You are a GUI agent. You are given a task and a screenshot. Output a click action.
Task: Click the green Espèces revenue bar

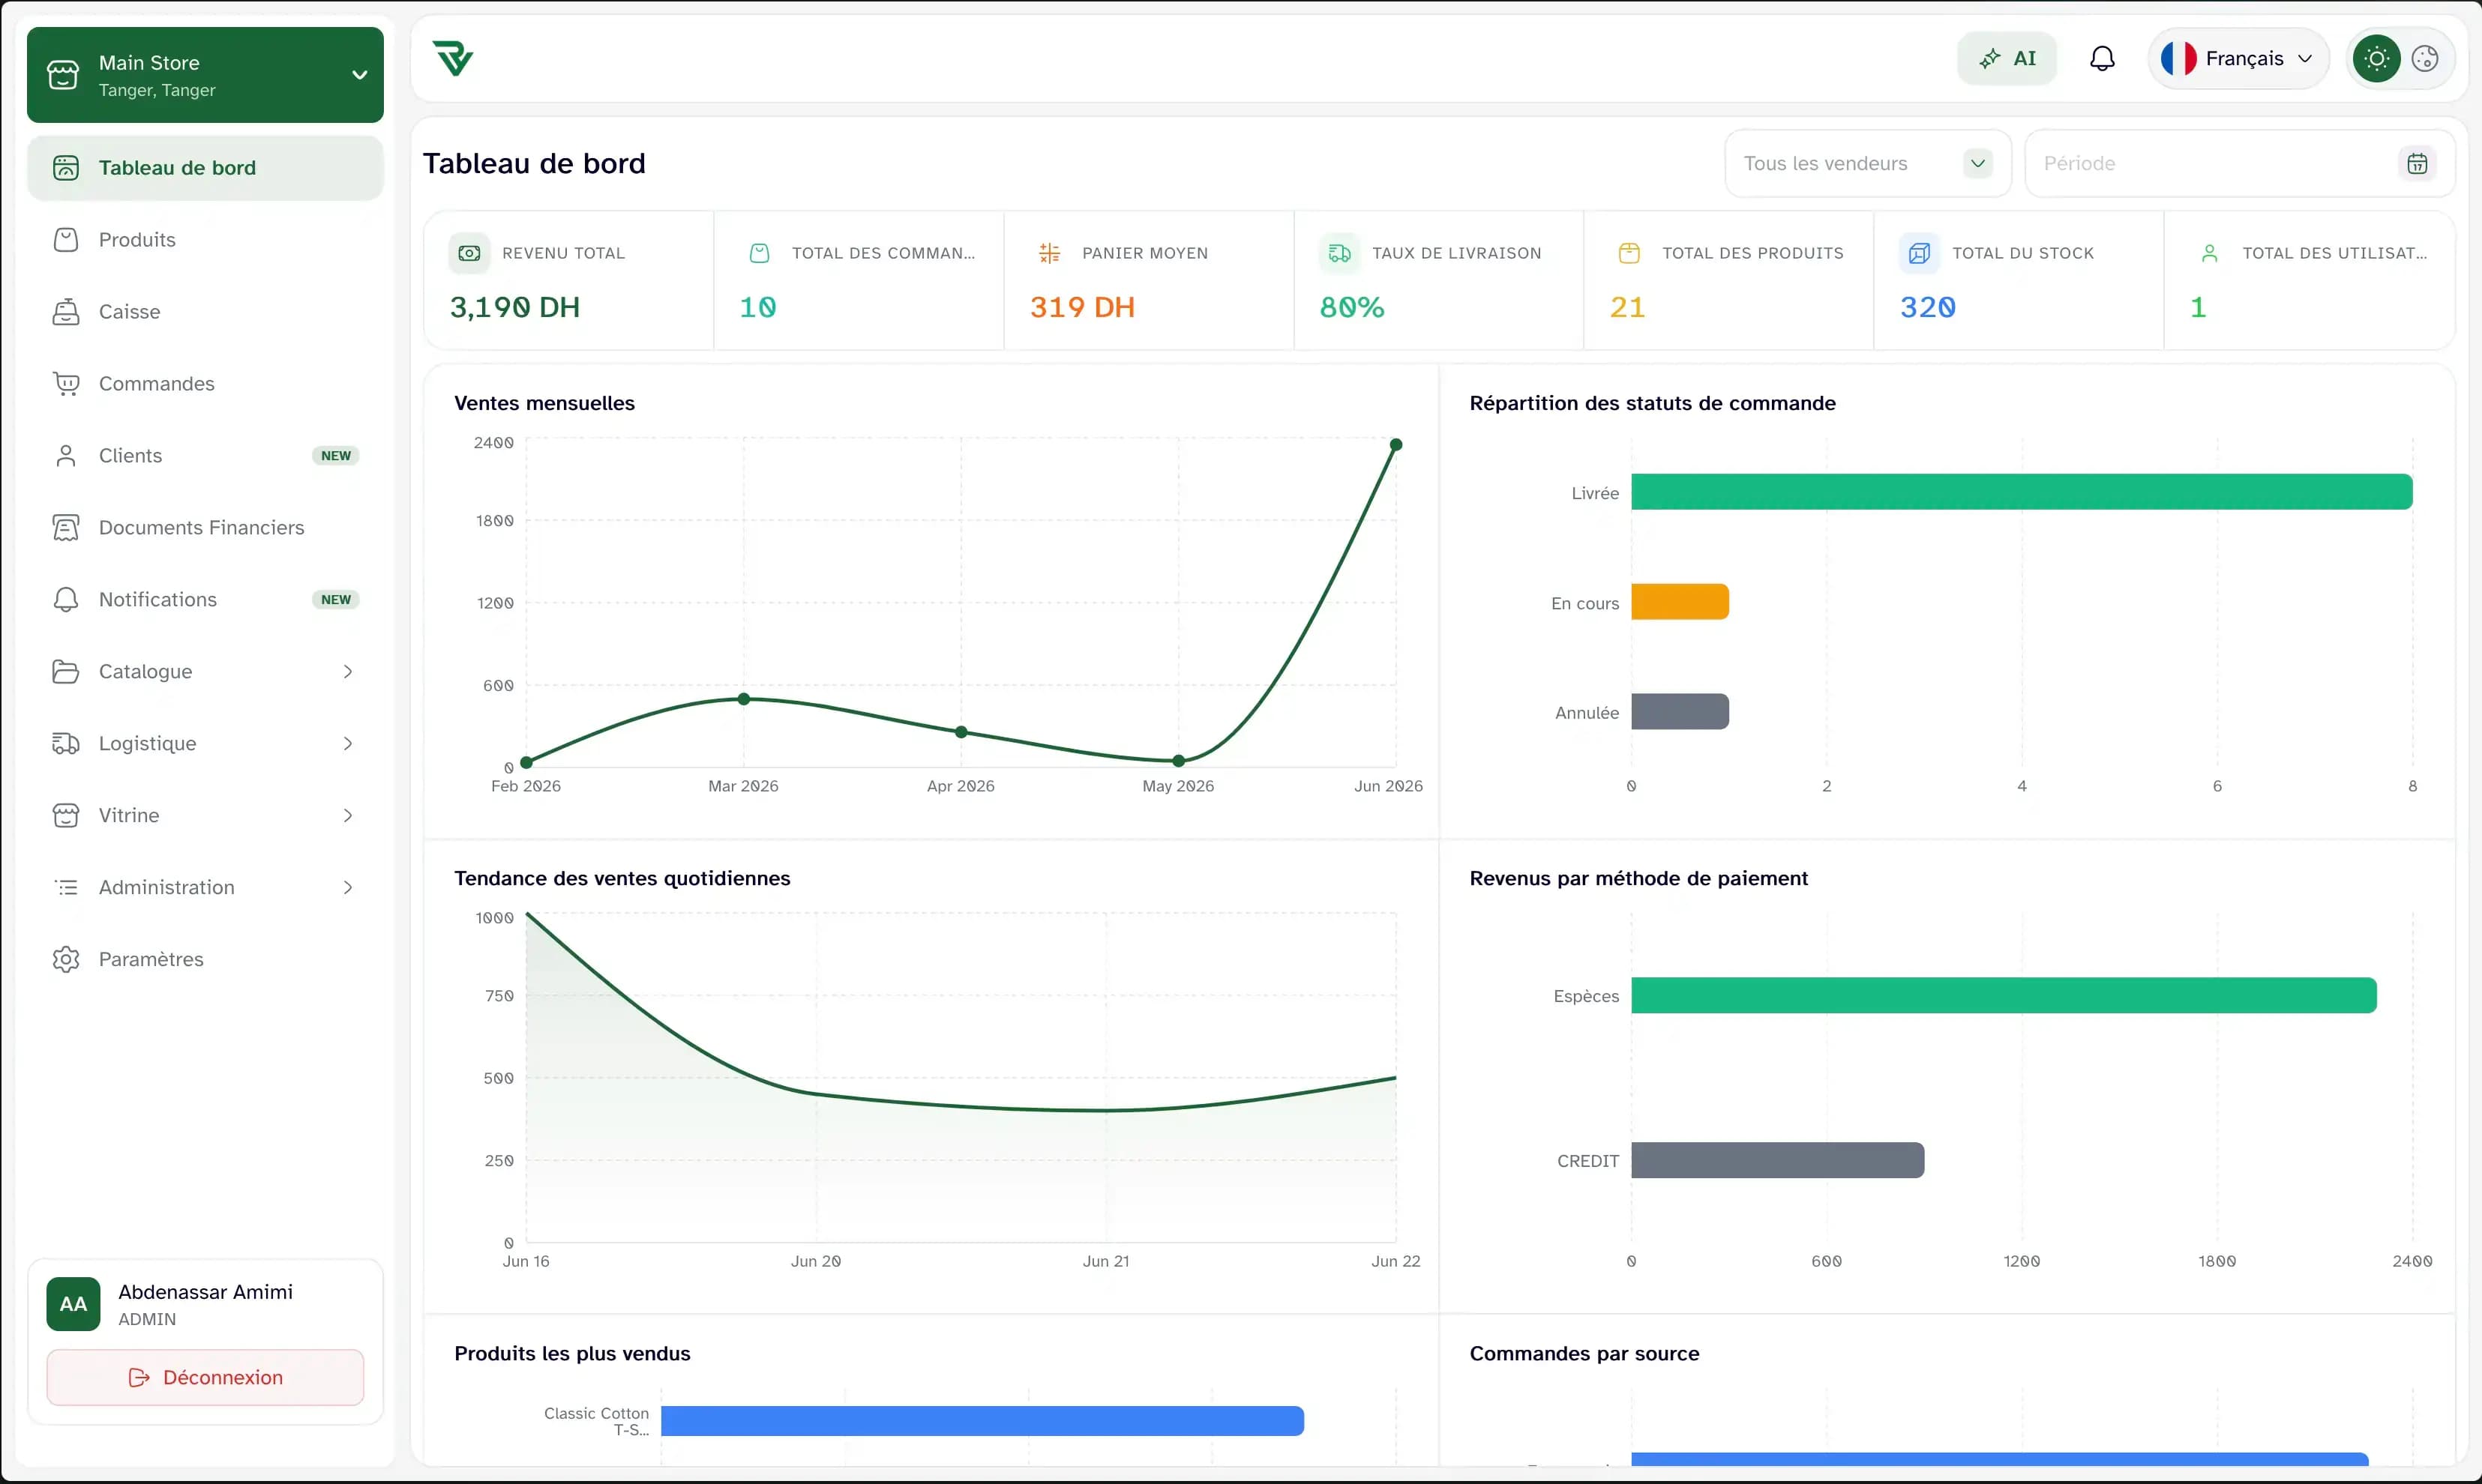pyautogui.click(x=2004, y=996)
